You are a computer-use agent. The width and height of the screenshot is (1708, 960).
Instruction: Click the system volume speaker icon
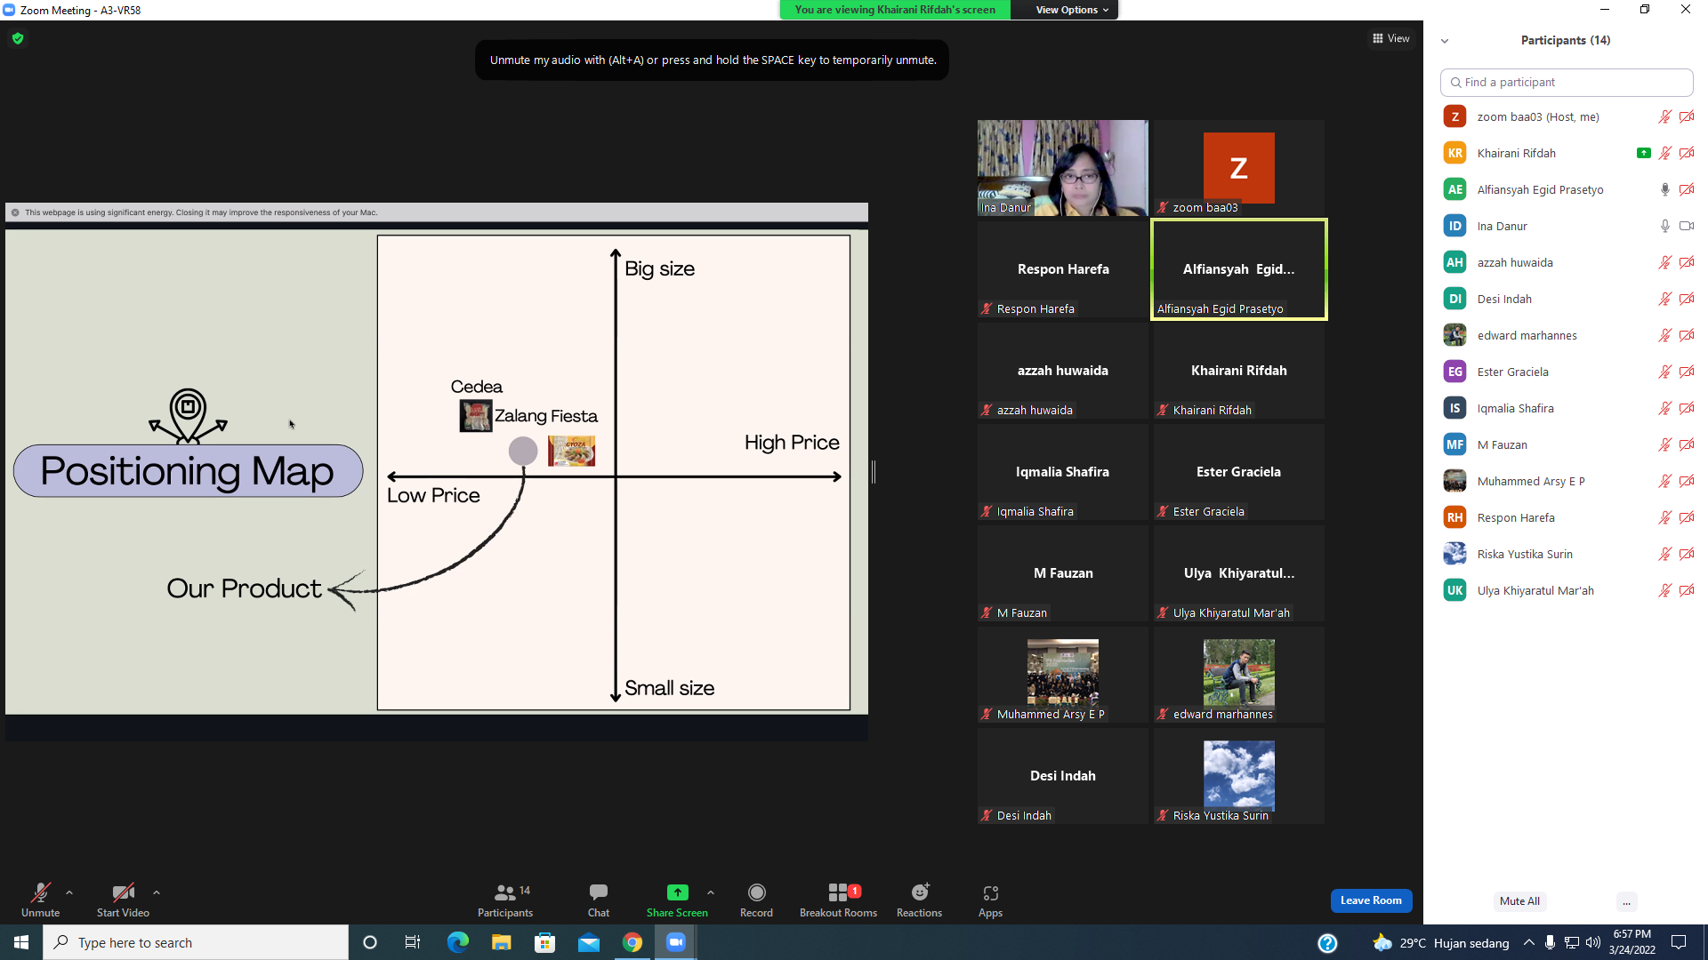(x=1593, y=942)
